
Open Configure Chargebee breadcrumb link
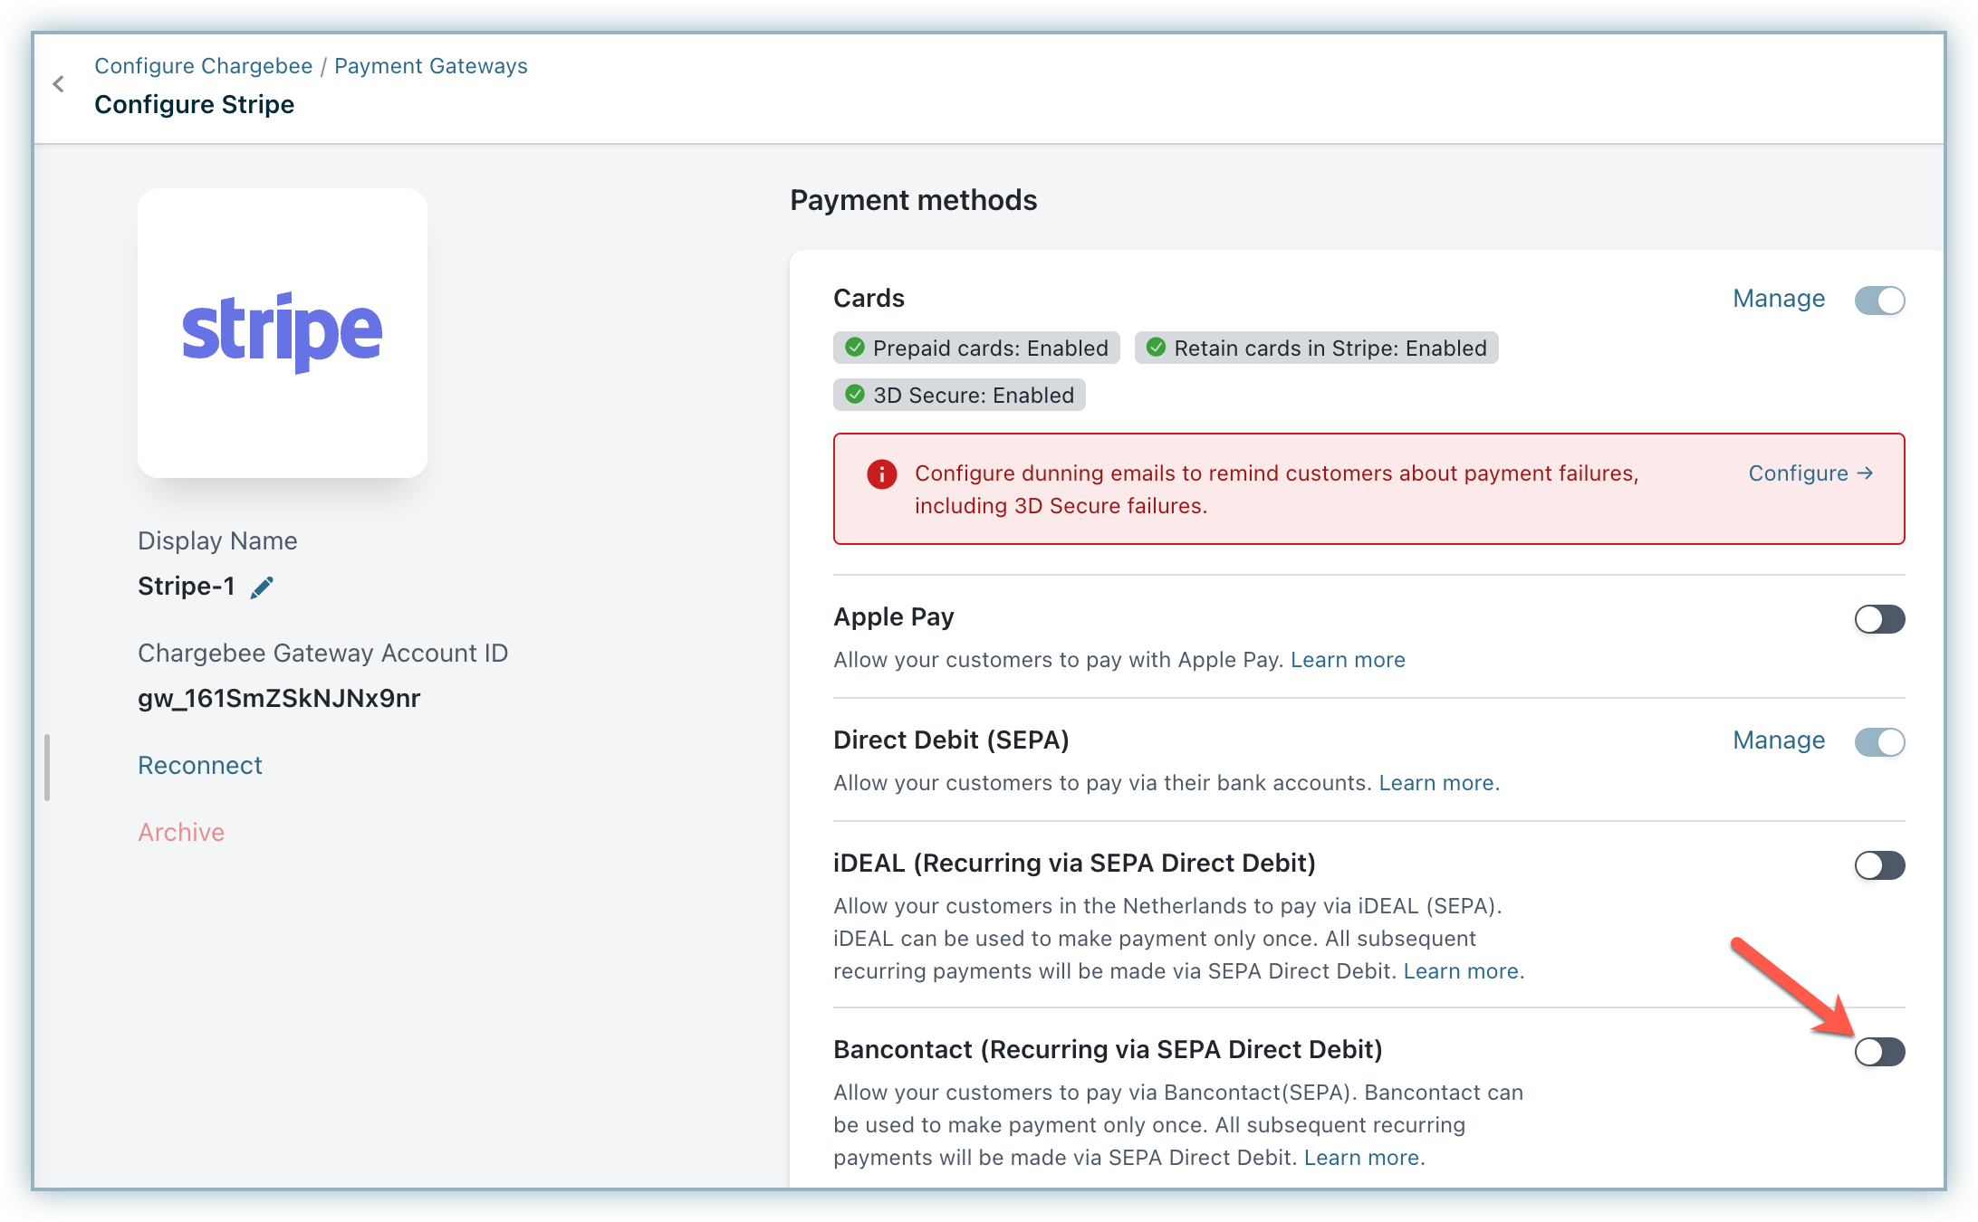point(203,66)
